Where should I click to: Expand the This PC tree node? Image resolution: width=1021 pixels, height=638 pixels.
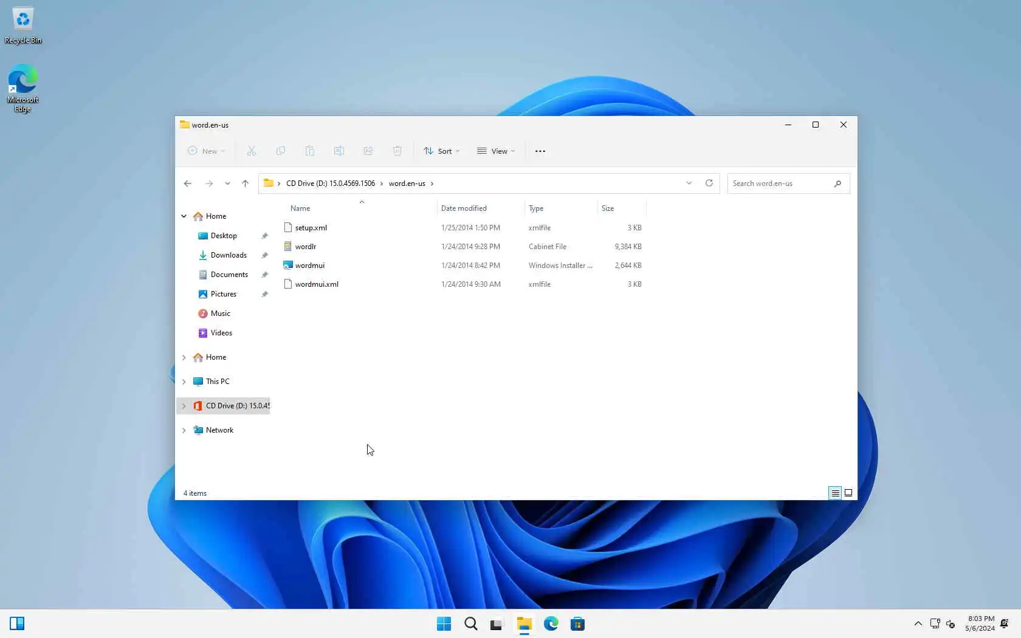pyautogui.click(x=184, y=382)
